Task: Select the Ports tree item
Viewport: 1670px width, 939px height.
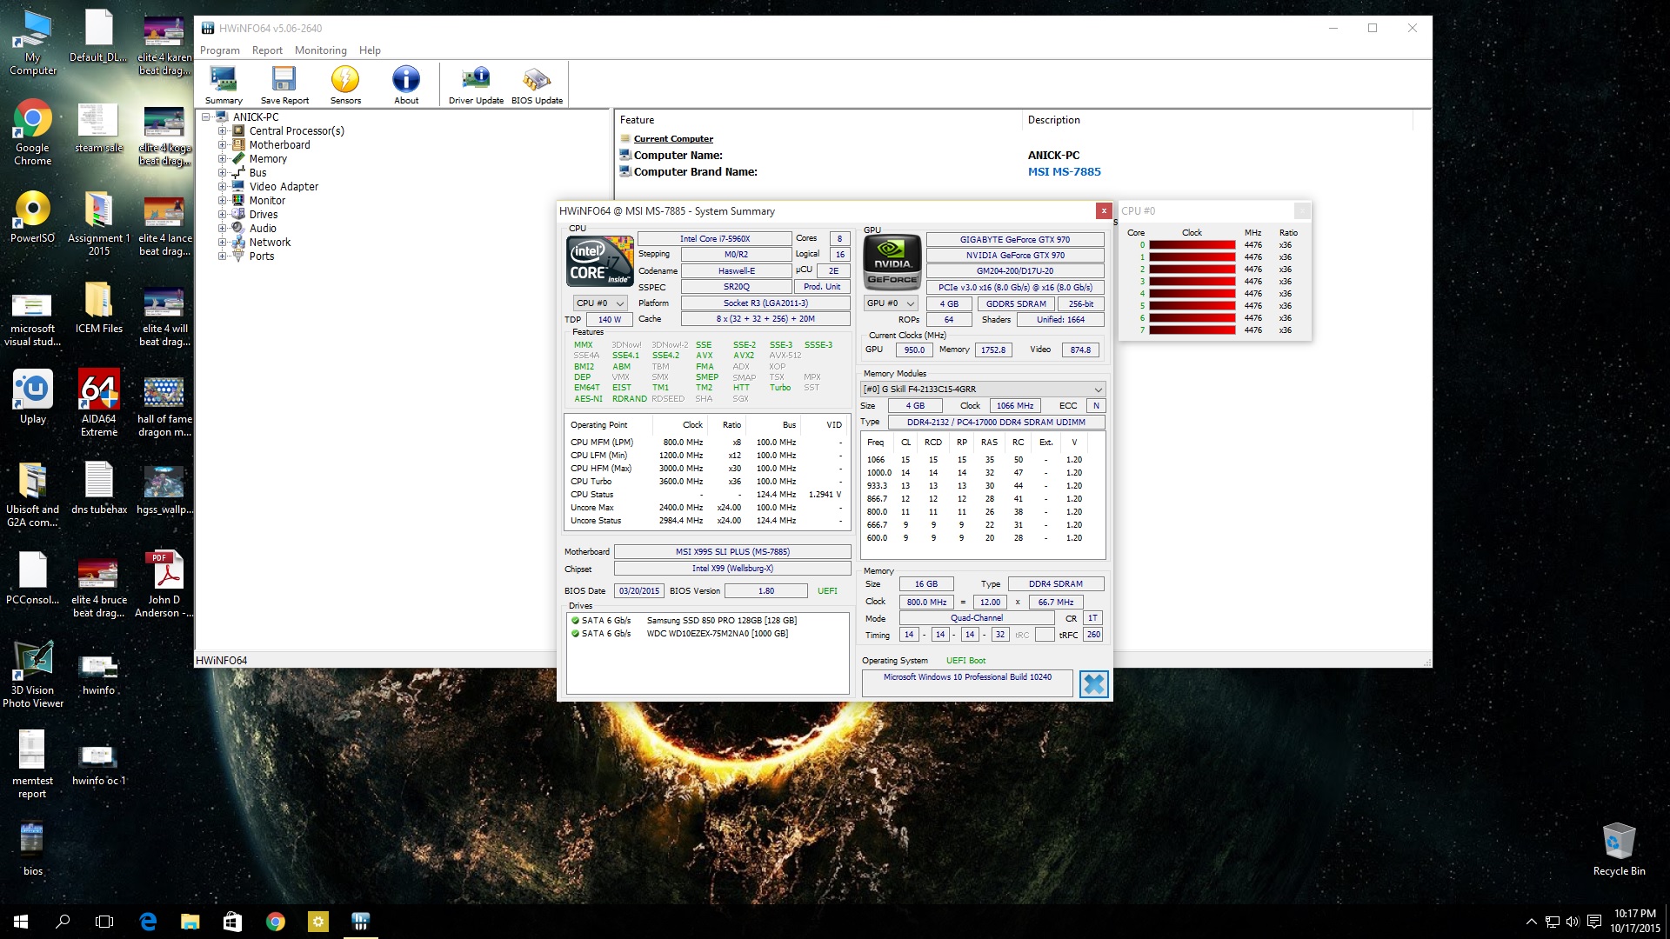Action: point(261,256)
